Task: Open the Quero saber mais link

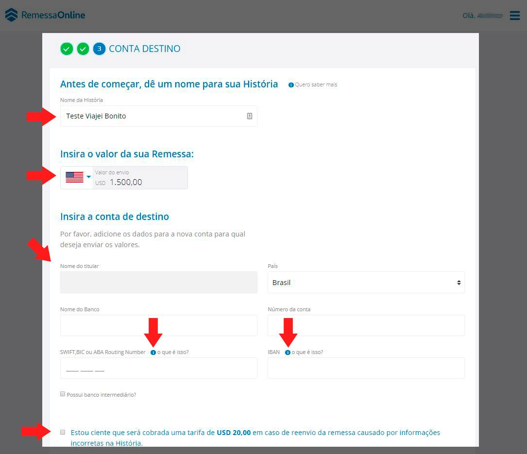Action: coord(316,84)
